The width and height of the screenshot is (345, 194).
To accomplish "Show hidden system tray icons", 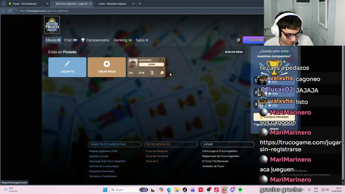I will (303, 190).
